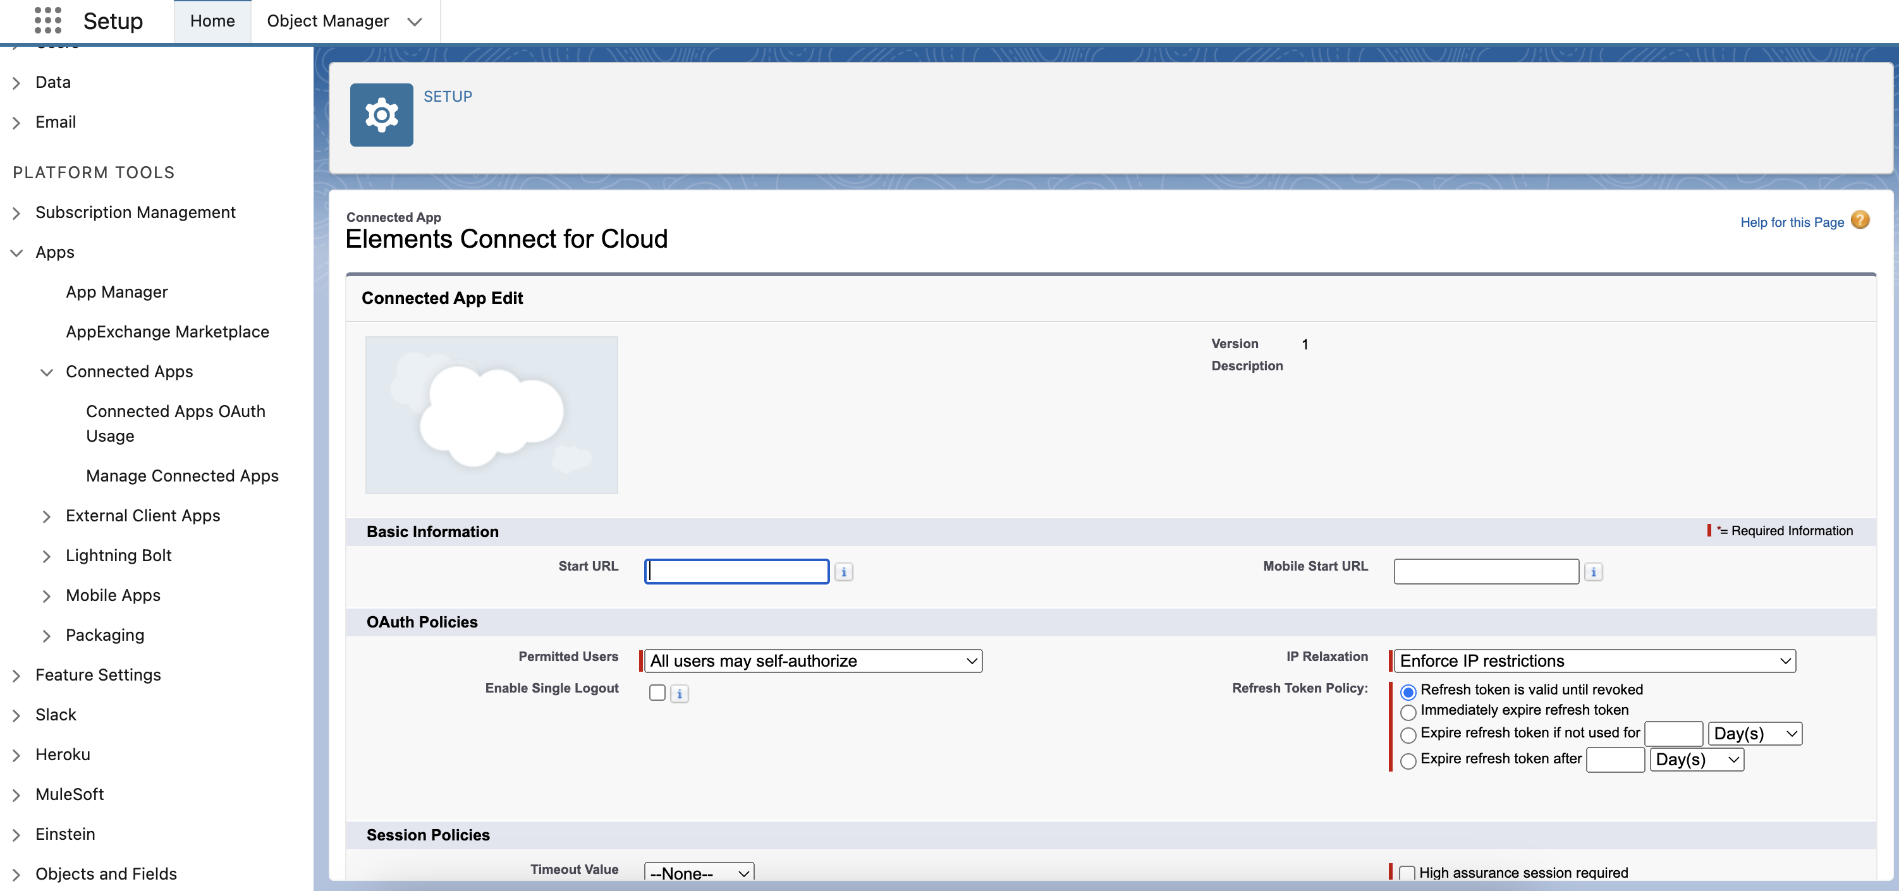Expand External Client Apps in sidebar
The width and height of the screenshot is (1899, 891).
pos(46,516)
